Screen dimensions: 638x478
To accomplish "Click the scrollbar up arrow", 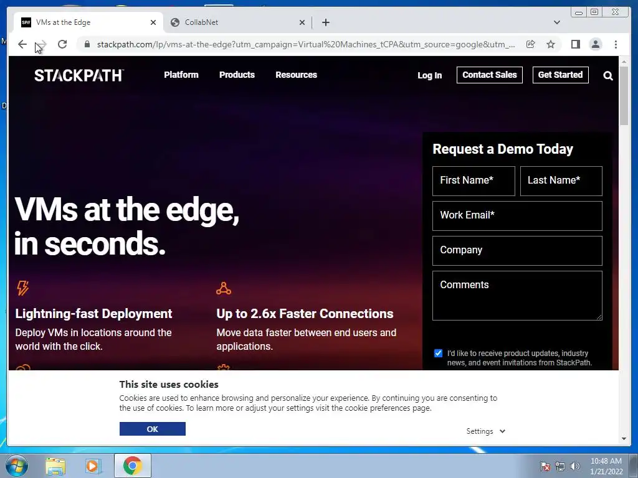I will point(624,62).
